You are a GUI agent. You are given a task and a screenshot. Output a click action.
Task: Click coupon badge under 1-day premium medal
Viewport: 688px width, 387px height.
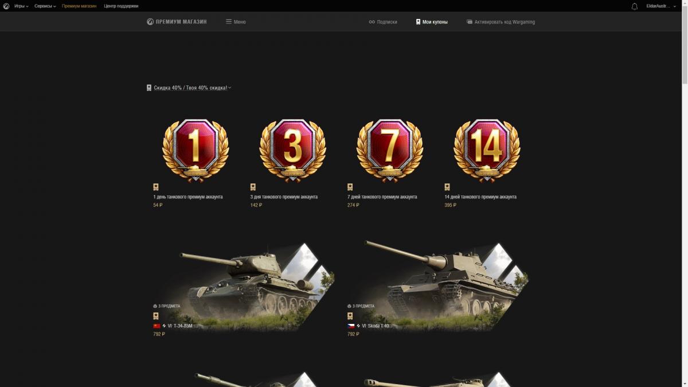[156, 187]
